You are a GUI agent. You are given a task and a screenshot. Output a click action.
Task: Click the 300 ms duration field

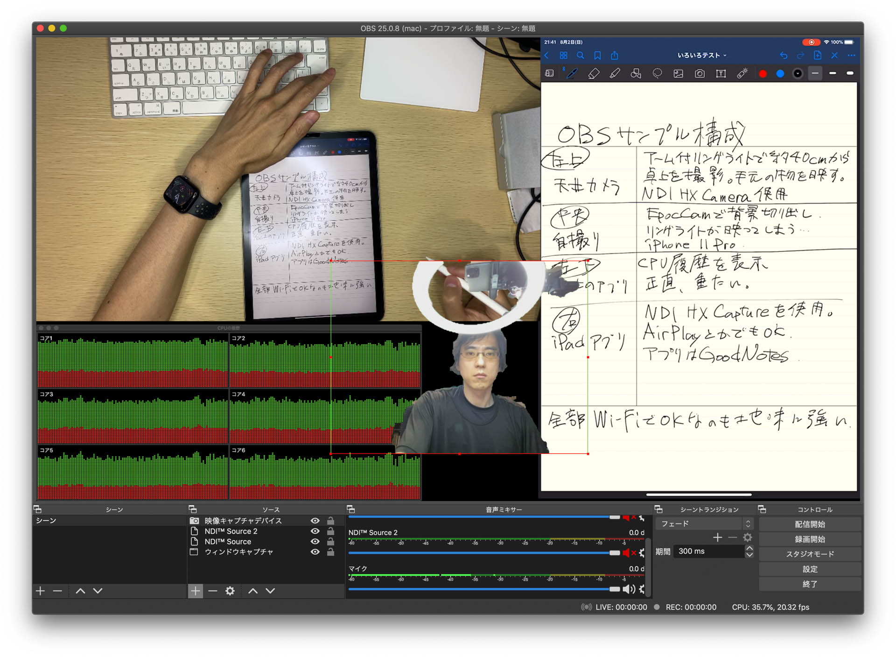[708, 551]
